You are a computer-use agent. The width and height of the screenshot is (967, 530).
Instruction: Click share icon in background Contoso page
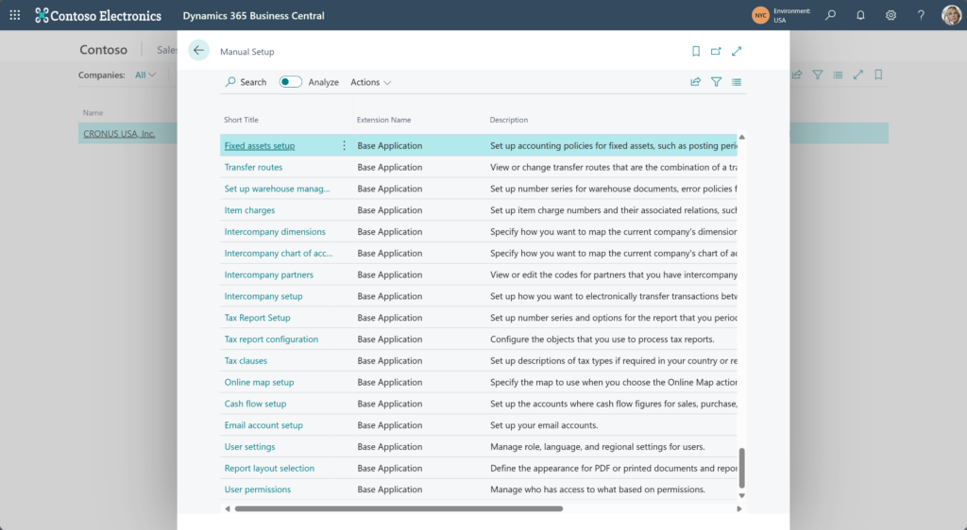click(797, 75)
